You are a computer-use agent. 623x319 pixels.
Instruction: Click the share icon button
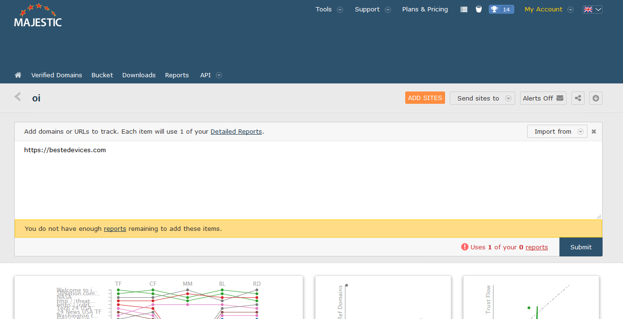click(x=578, y=98)
